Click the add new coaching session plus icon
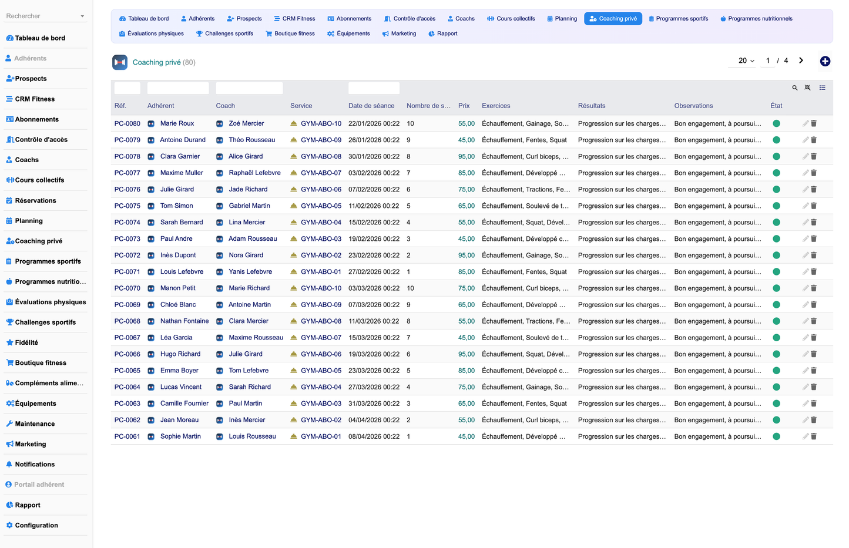 [x=825, y=61]
